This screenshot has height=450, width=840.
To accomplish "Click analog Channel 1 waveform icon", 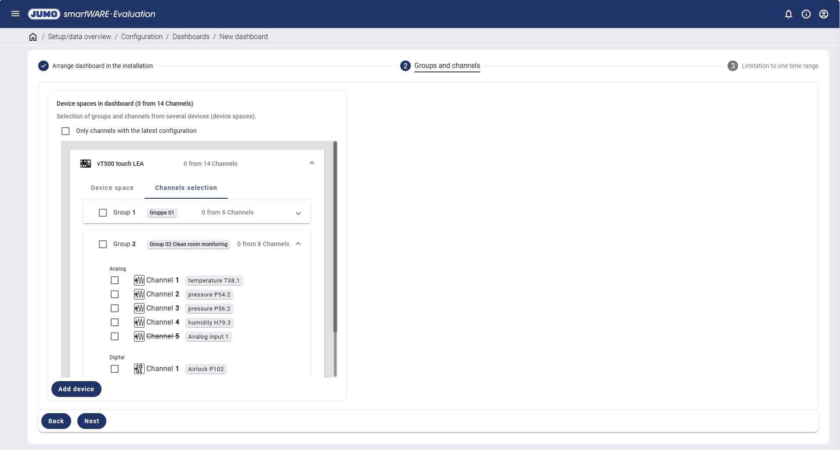I will coord(139,280).
